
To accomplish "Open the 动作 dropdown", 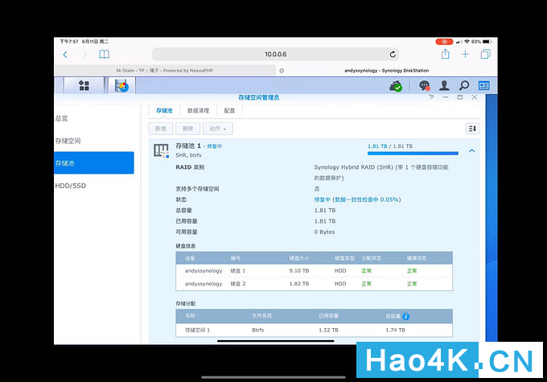I will point(218,129).
